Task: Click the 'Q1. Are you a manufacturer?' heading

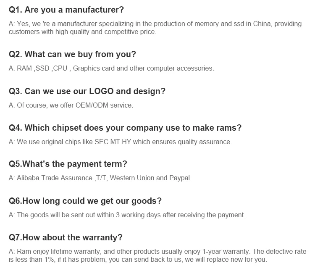Action: (66, 9)
